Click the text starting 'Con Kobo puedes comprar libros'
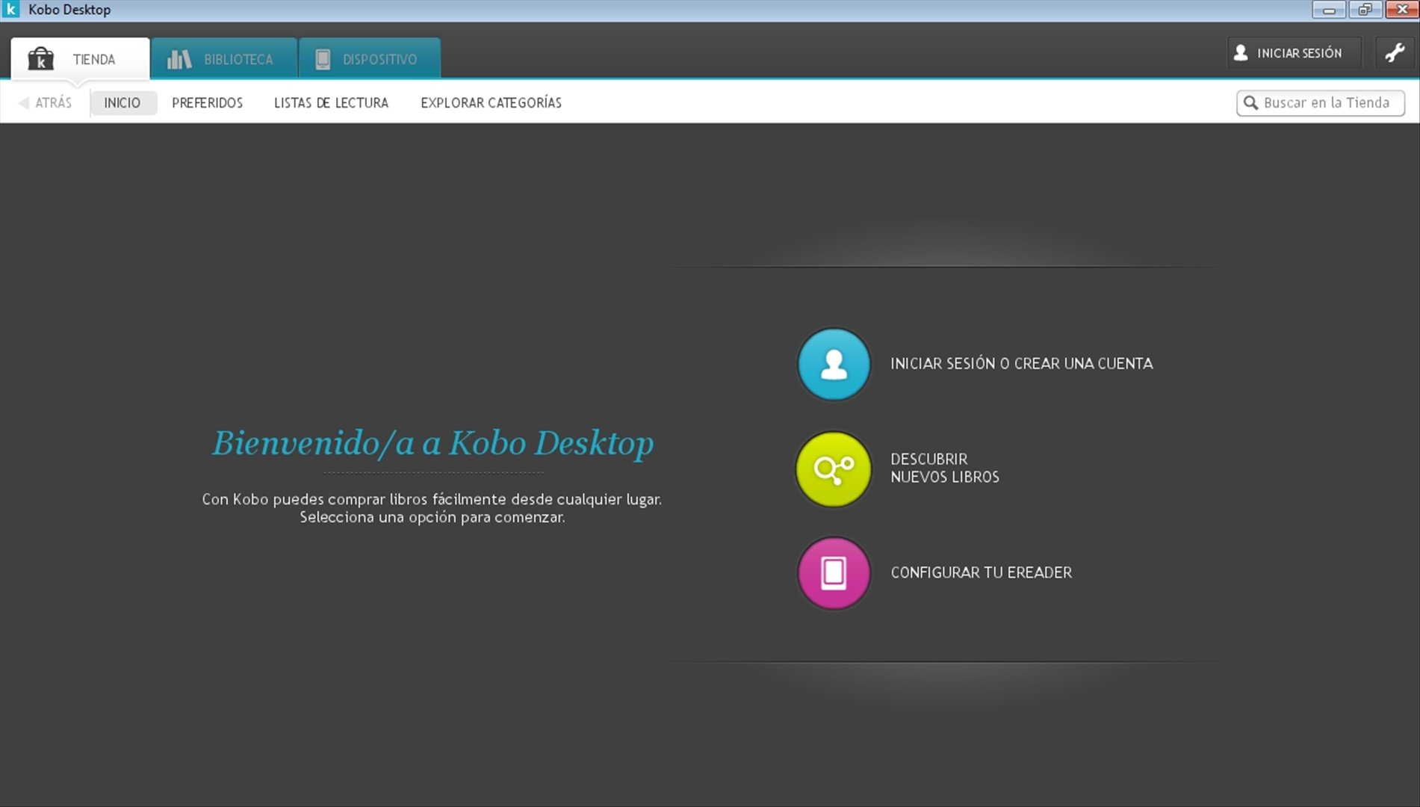The height and width of the screenshot is (807, 1420). click(432, 508)
